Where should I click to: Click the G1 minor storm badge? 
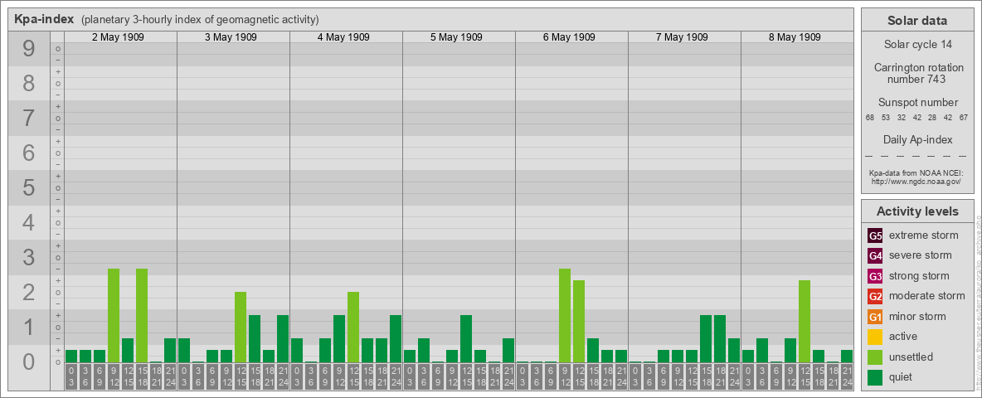click(x=875, y=317)
